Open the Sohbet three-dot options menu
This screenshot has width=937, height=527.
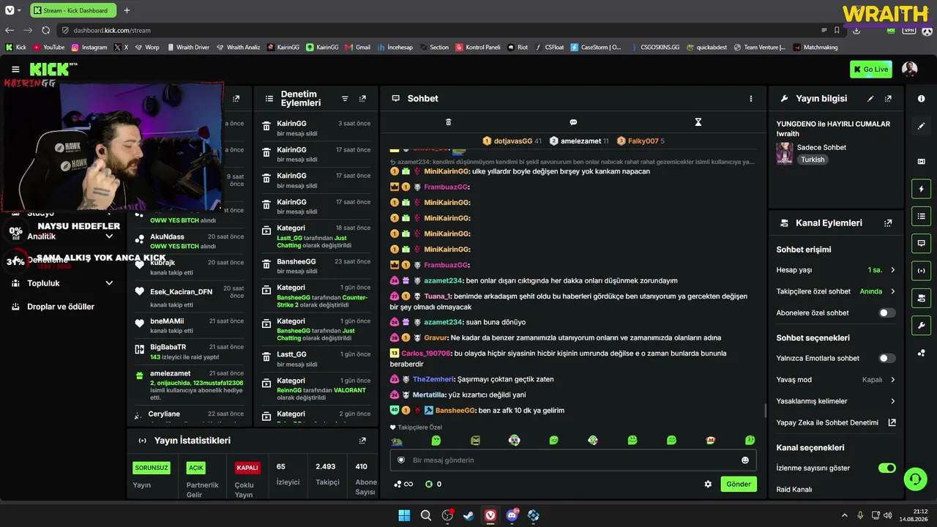click(x=750, y=99)
